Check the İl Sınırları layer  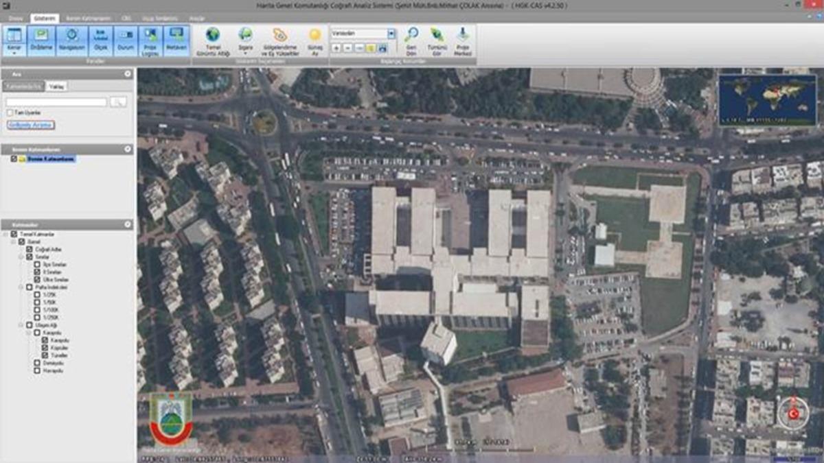click(36, 273)
